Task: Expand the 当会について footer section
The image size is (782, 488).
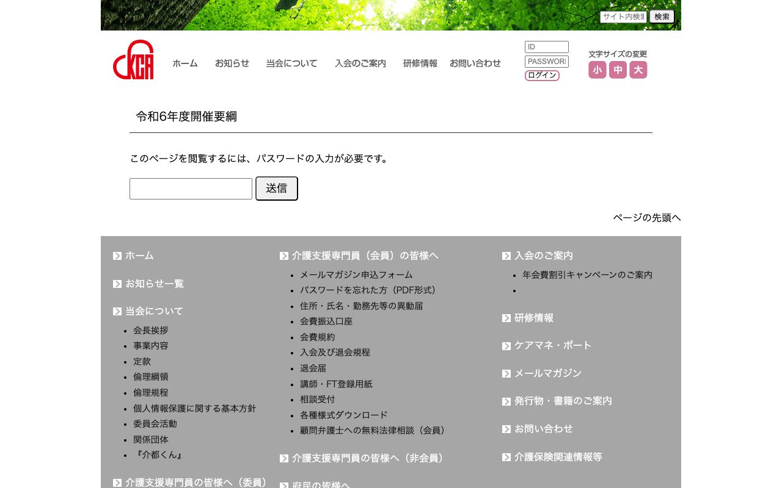Action: pyautogui.click(x=154, y=311)
